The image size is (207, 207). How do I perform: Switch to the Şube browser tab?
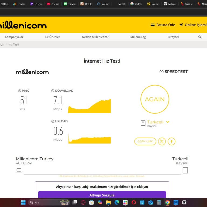pyautogui.click(x=187, y=4)
